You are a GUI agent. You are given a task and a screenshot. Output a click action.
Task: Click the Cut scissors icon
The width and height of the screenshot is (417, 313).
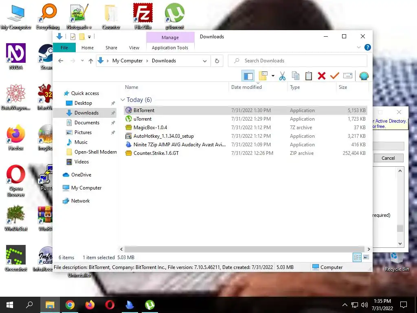pos(282,76)
